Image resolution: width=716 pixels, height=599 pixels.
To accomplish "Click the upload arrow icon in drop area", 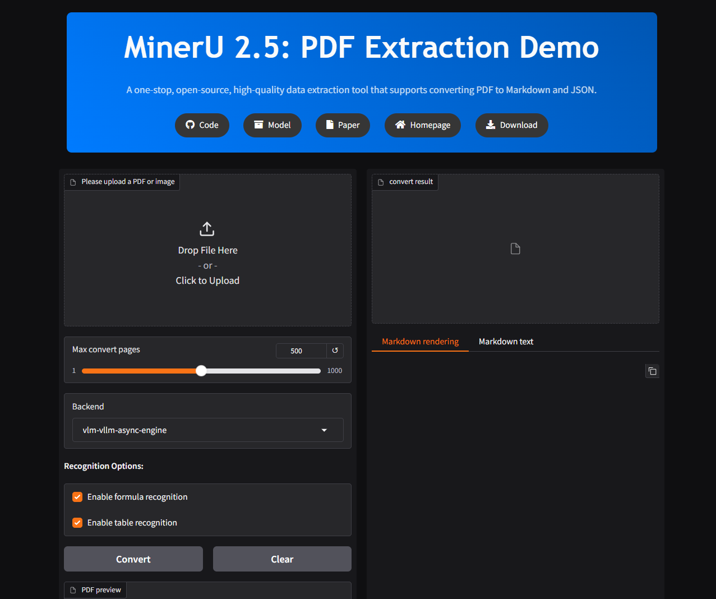I will tap(207, 229).
